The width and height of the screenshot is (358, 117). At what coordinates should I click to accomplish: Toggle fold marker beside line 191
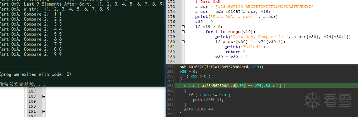(44, 111)
